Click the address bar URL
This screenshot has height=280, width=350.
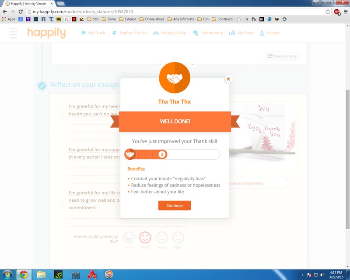[83, 12]
